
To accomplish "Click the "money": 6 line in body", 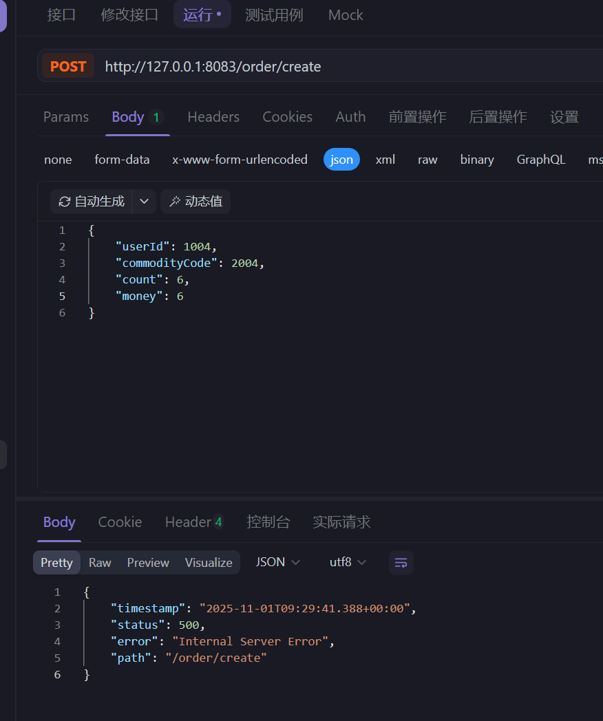I will coord(149,296).
